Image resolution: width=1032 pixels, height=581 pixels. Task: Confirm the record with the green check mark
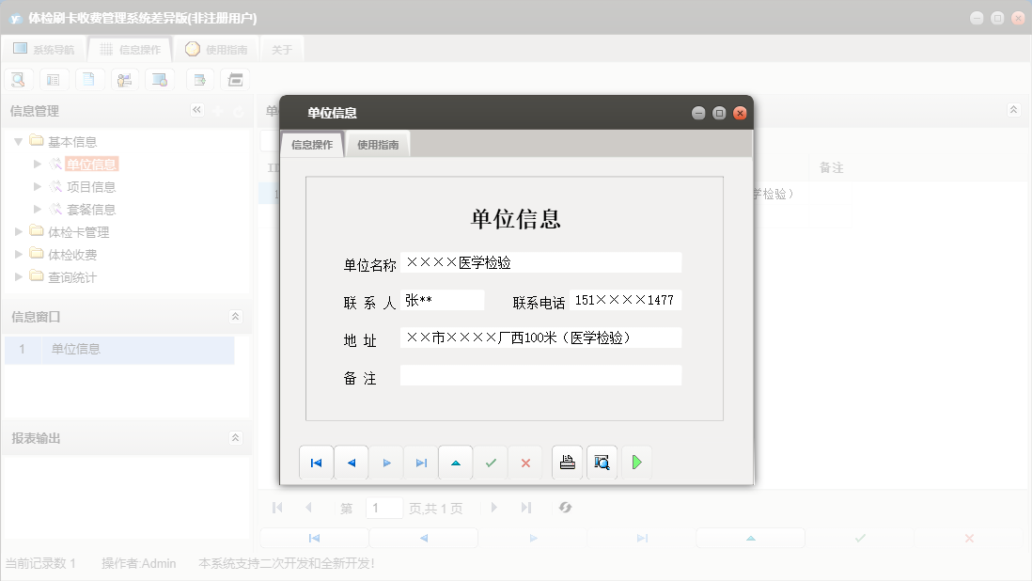pos(491,462)
